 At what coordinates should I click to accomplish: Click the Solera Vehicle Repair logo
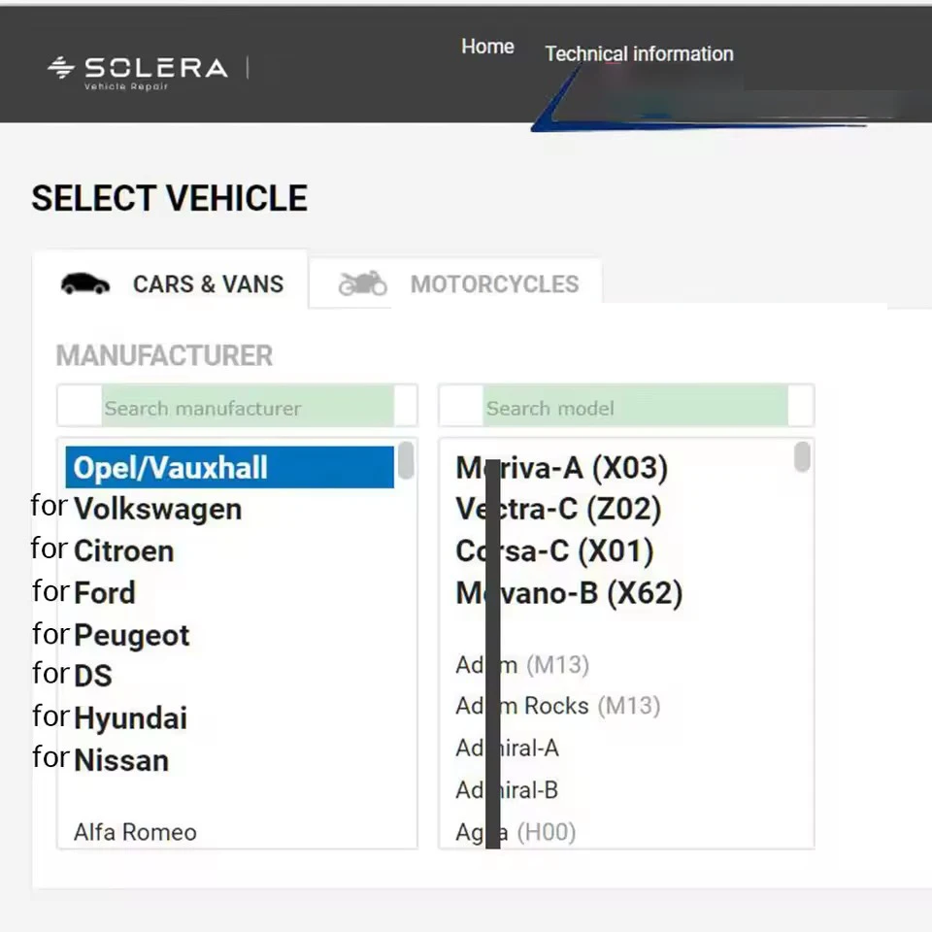pyautogui.click(x=136, y=68)
